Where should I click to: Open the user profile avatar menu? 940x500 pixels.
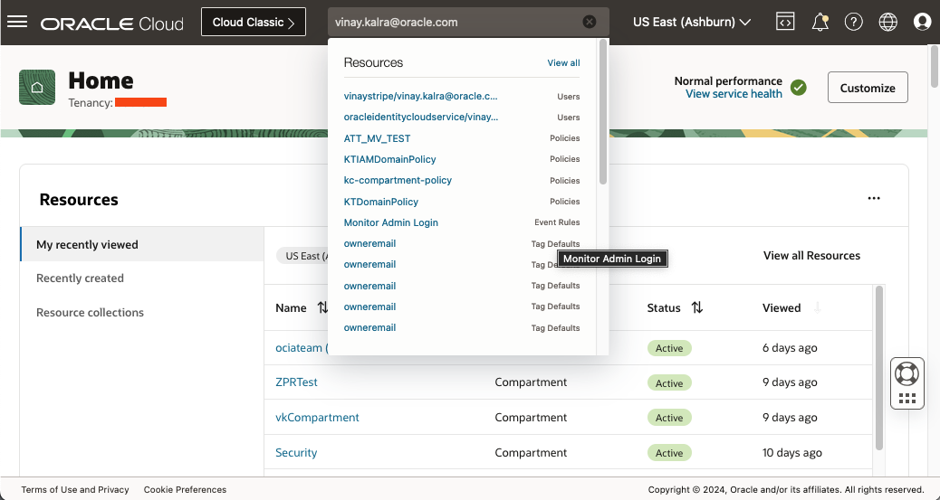coord(922,23)
